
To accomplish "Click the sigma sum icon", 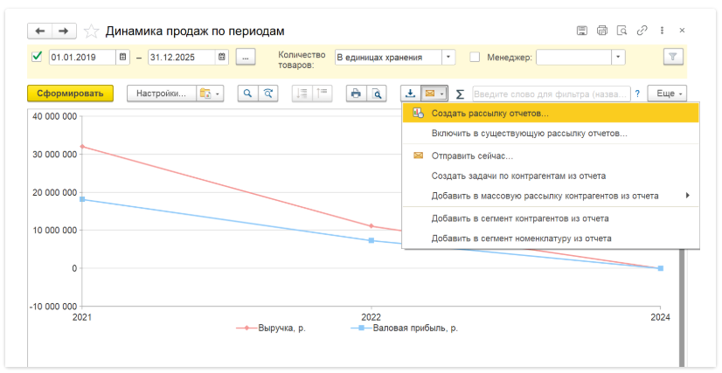I will click(460, 94).
